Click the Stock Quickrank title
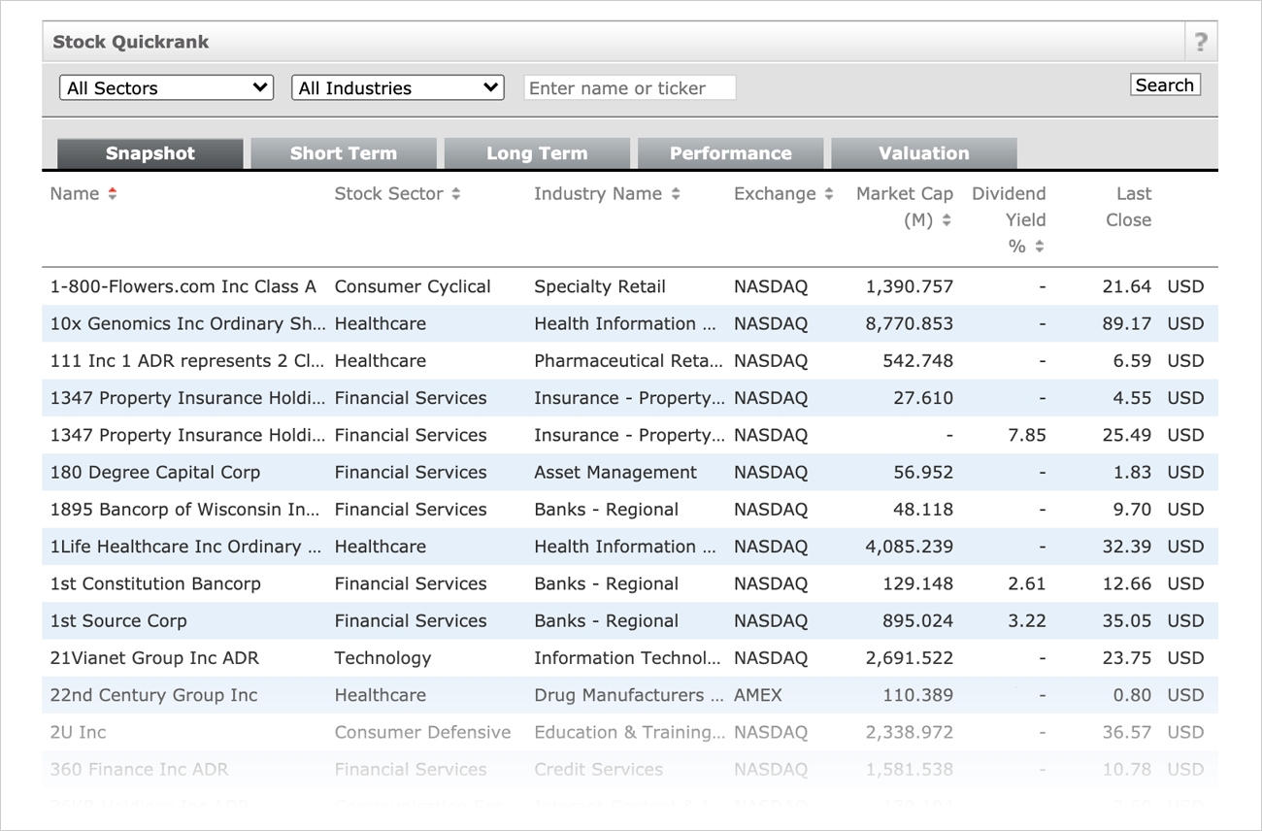This screenshot has width=1262, height=831. (131, 42)
